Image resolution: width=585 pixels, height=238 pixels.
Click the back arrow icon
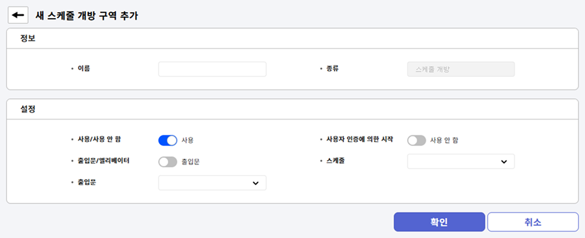click(18, 15)
